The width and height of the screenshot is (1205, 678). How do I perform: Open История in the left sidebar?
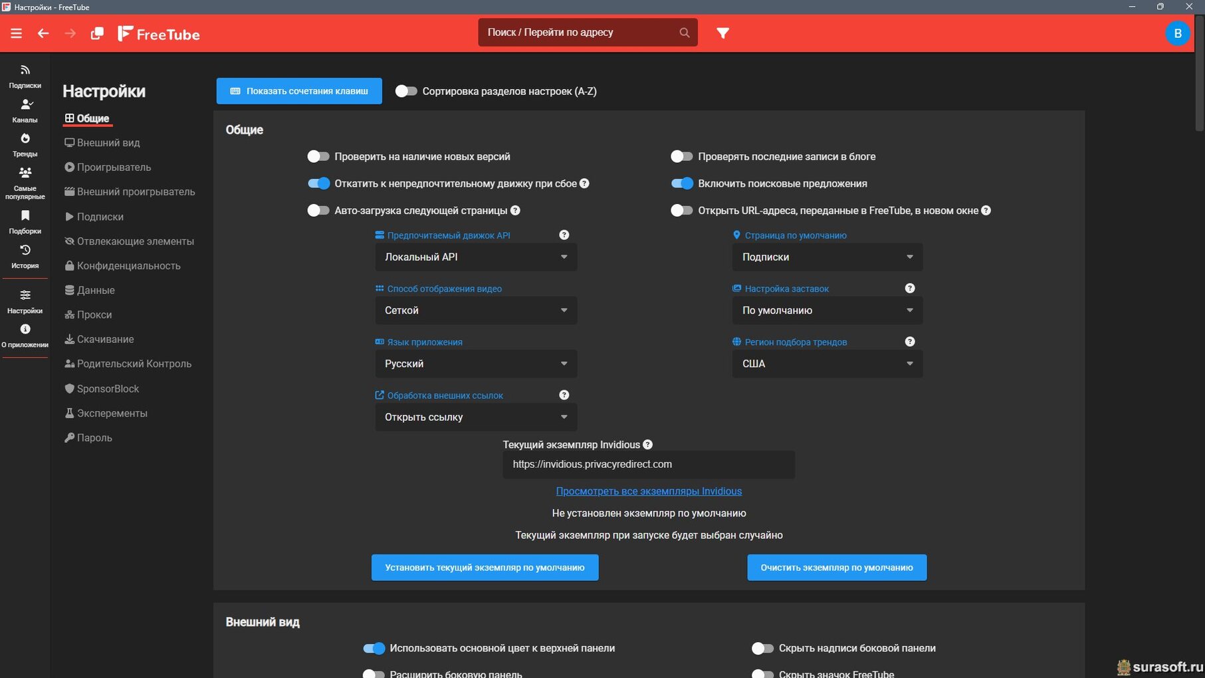tap(25, 257)
